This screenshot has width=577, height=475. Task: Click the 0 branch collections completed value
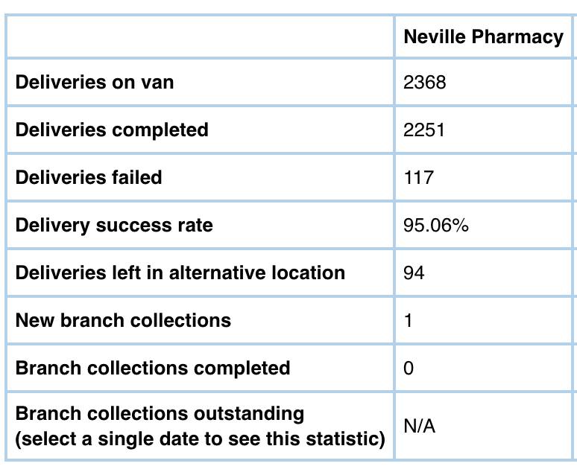[x=409, y=368]
